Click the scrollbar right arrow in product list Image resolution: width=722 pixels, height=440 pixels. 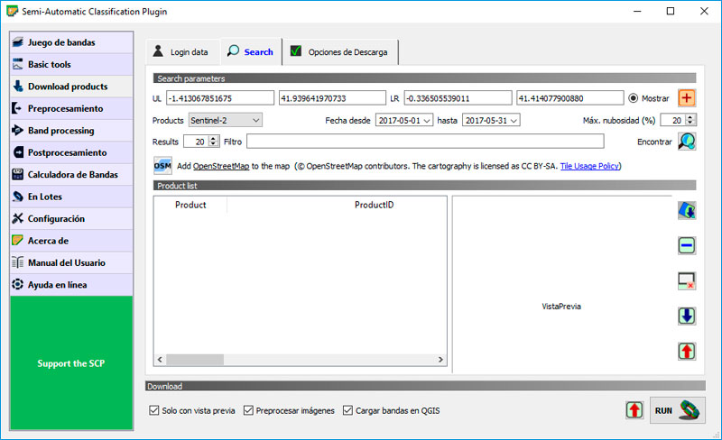tap(440, 360)
